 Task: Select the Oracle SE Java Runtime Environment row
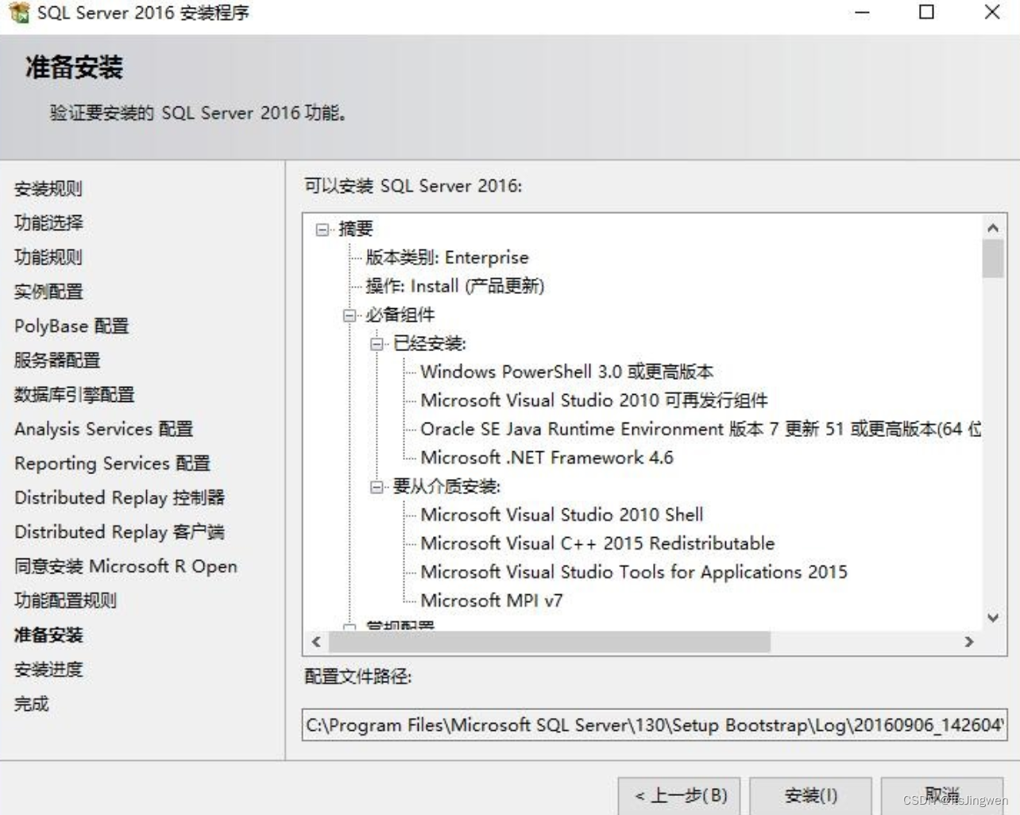pyautogui.click(x=701, y=430)
